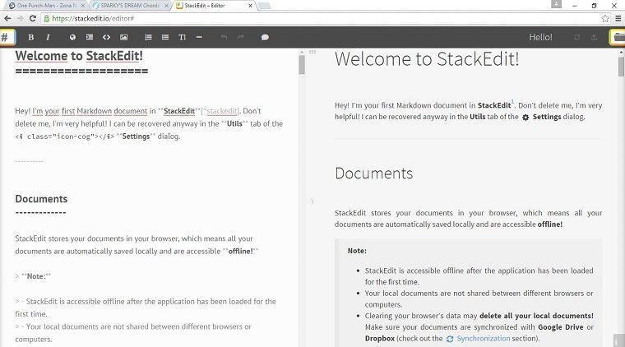The width and height of the screenshot is (625, 347).
Task: Go forward with browser forward arrow
Action: click(21, 18)
